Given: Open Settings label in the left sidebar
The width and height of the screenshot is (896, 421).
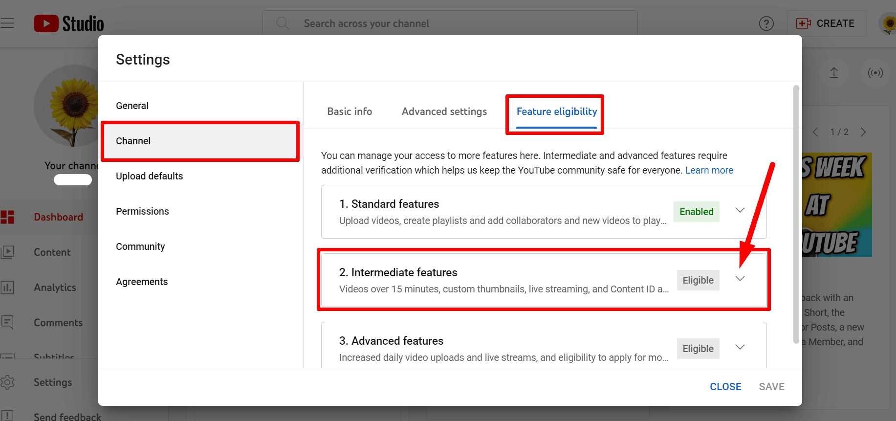Looking at the screenshot, I should [x=53, y=382].
